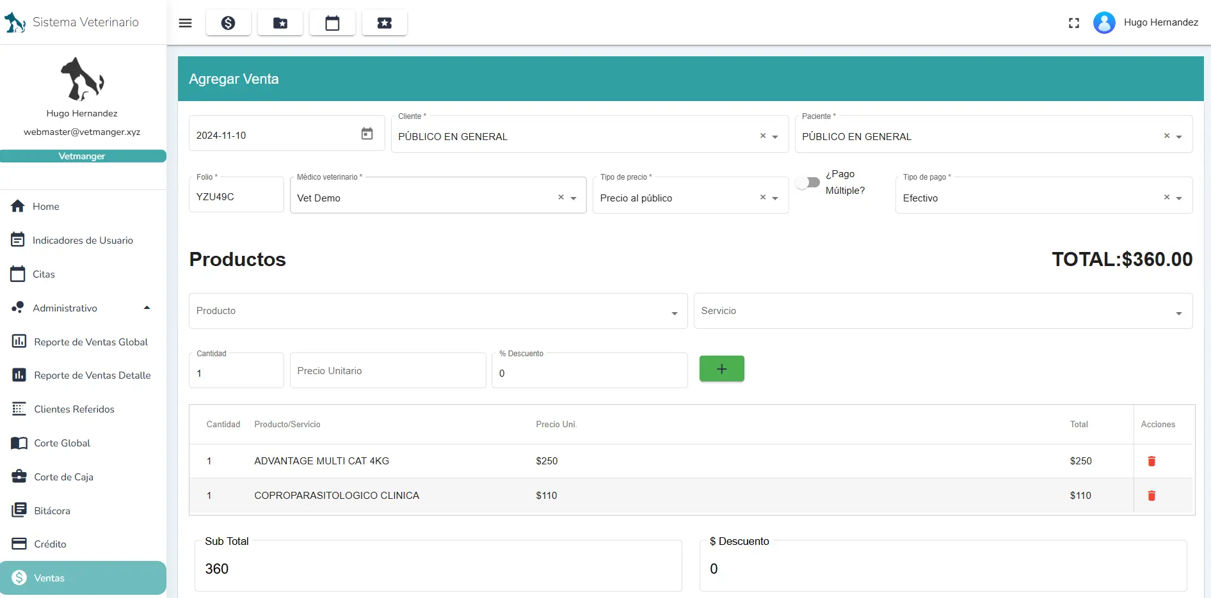This screenshot has width=1211, height=598.
Task: Clear the Tipo de precio selection
Action: pyautogui.click(x=763, y=197)
